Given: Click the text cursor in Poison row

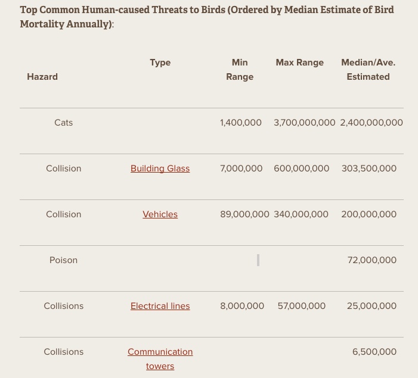Looking at the screenshot, I should (x=258, y=260).
